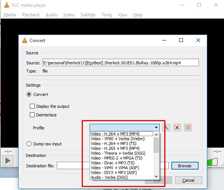Click the Browse button for destination
The width and height of the screenshot is (224, 190).
pyautogui.click(x=184, y=166)
